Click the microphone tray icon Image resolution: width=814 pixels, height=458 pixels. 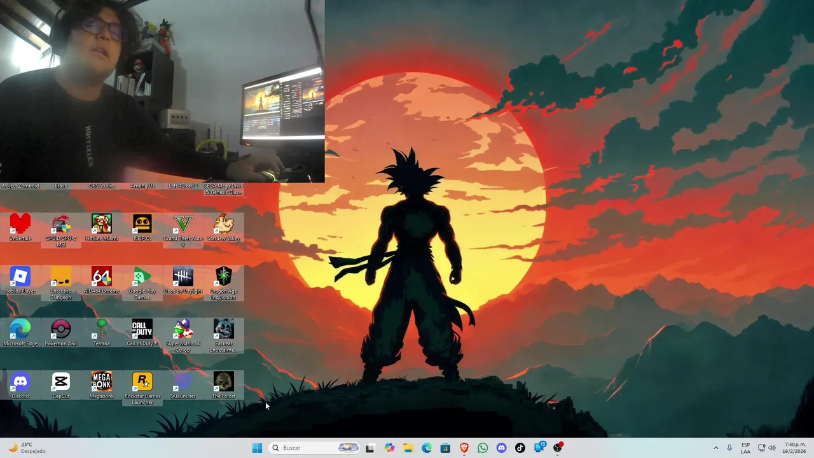point(729,448)
